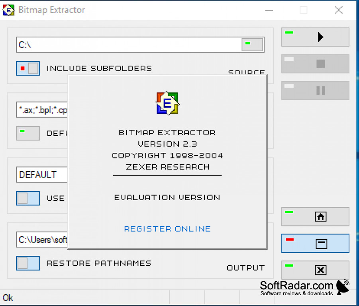Click the app icon in the title bar

coord(8,10)
